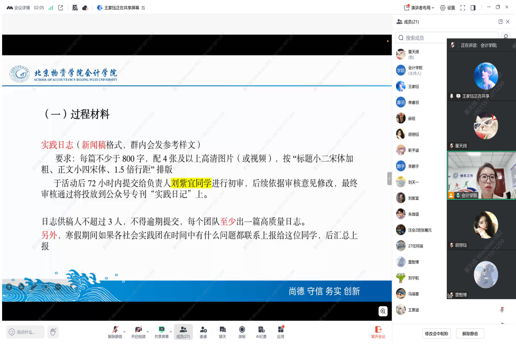Screen dimensions: 516x345
Task: Open 设置 settings in top bar
Action: pyautogui.click(x=447, y=8)
